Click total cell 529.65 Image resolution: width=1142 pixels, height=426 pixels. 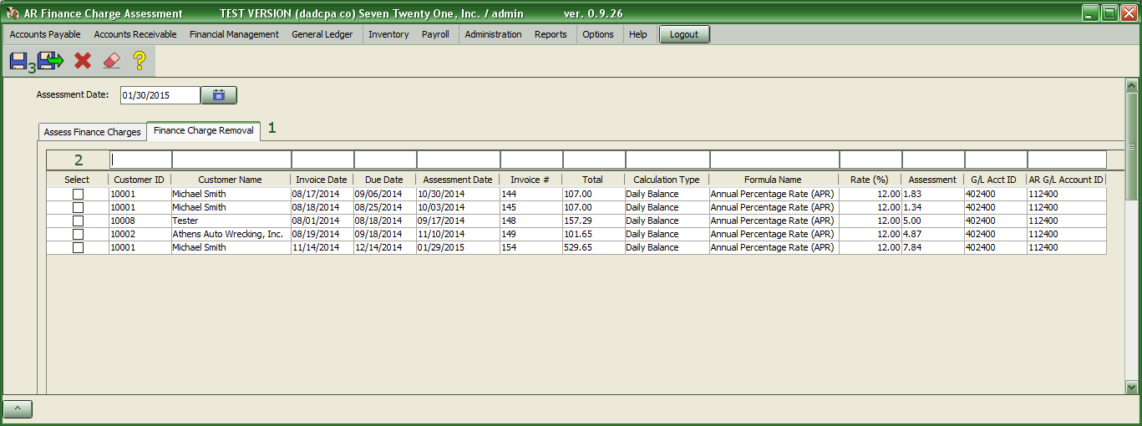593,247
